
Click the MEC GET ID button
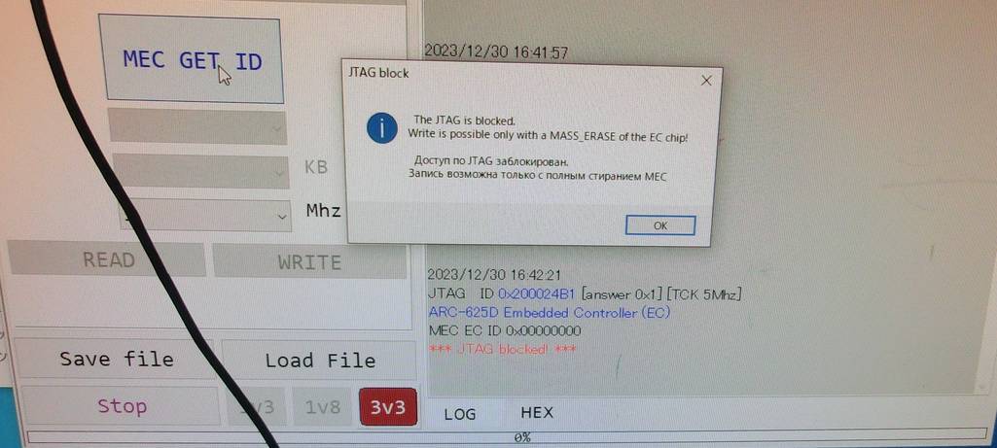(x=192, y=59)
